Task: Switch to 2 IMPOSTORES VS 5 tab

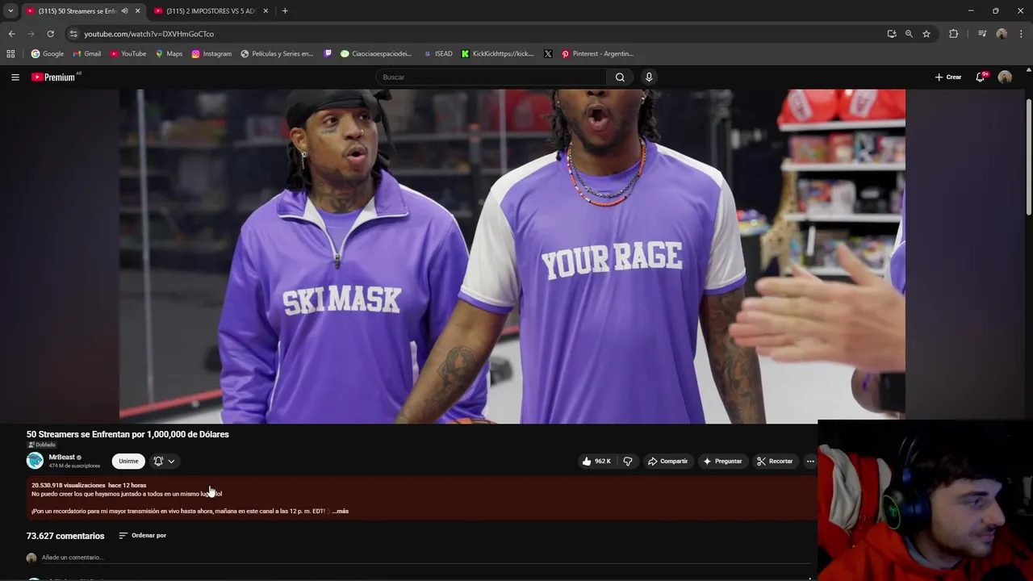Action: pos(211,11)
